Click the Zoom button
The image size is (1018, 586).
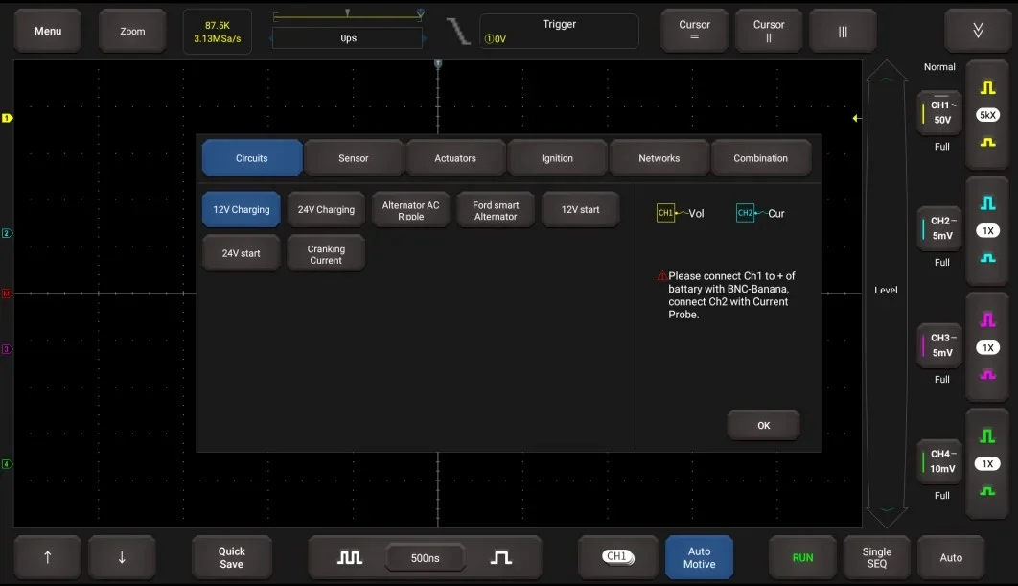[132, 31]
